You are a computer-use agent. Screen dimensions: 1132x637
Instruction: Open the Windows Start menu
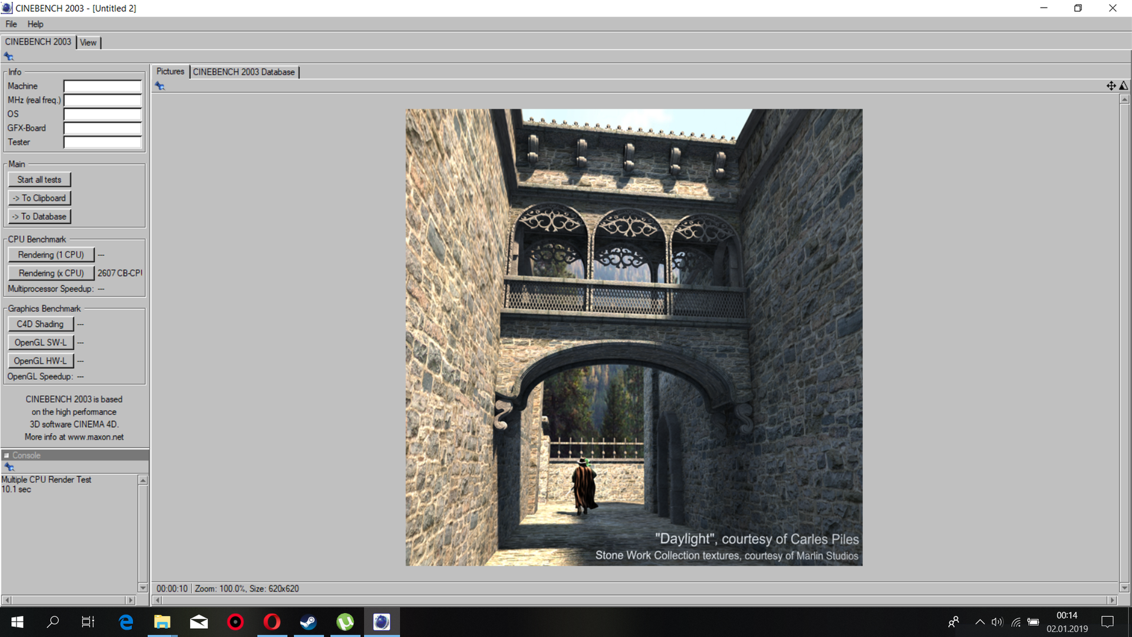[17, 622]
